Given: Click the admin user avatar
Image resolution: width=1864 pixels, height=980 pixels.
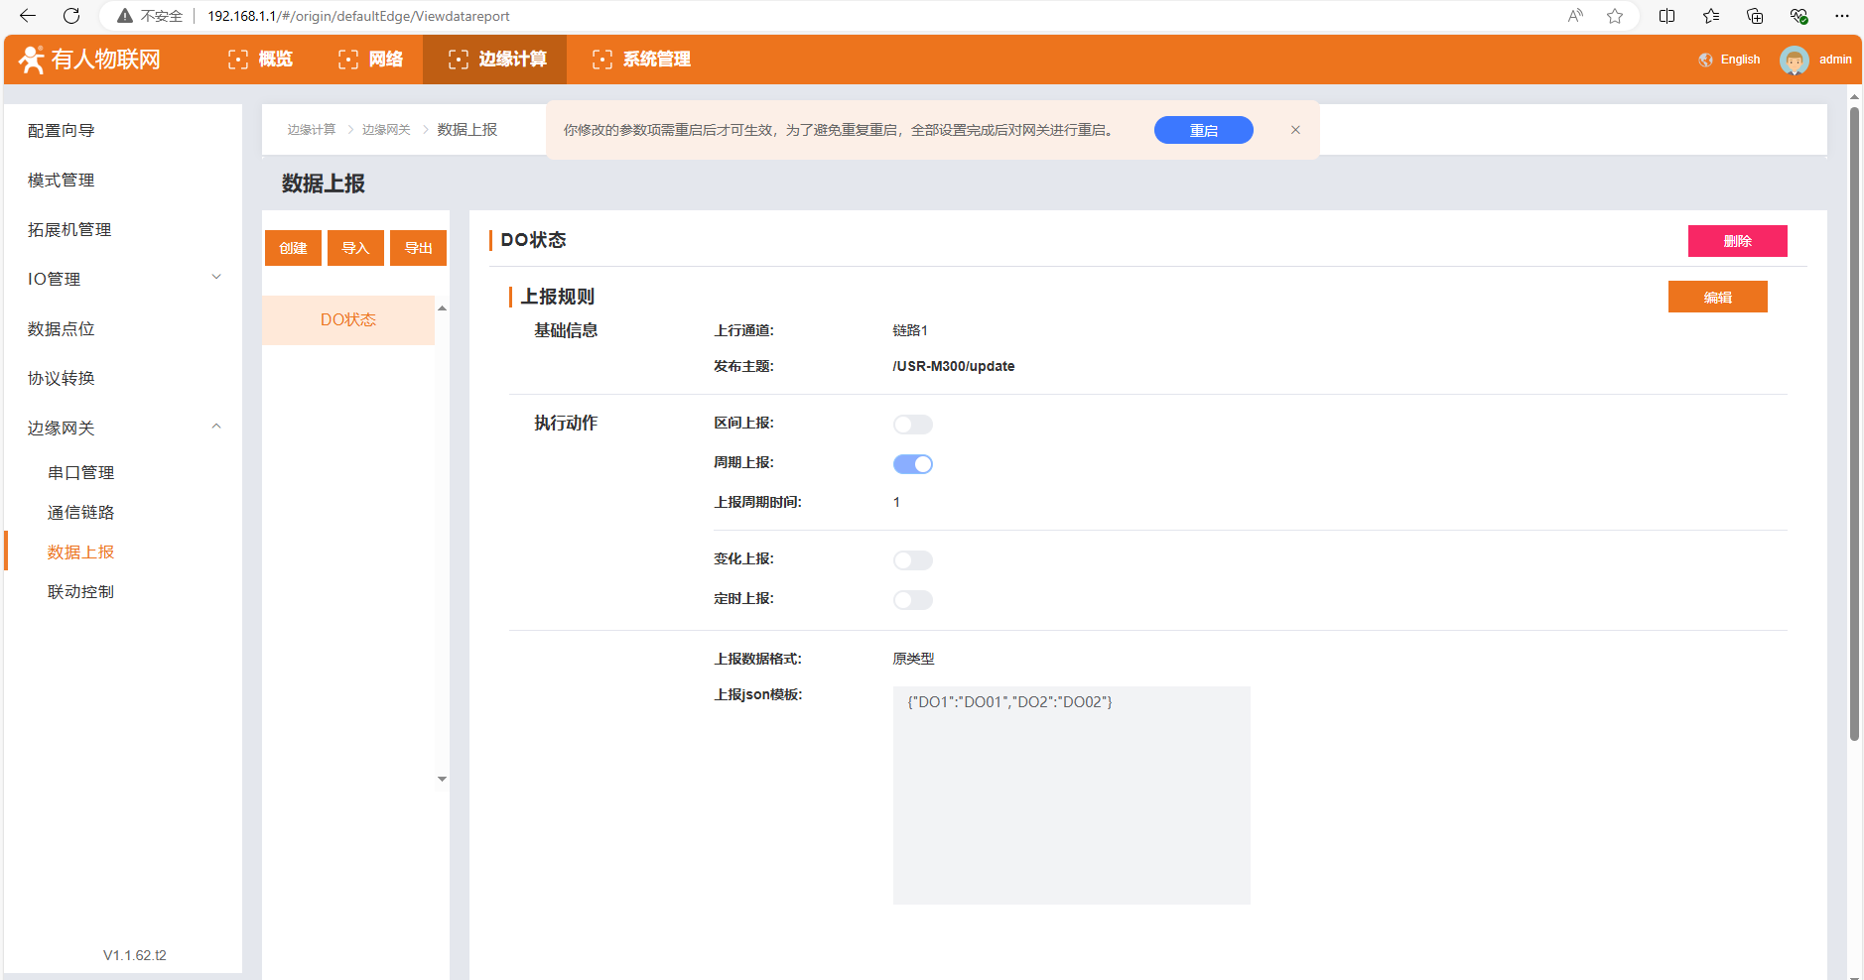Looking at the screenshot, I should [x=1794, y=60].
